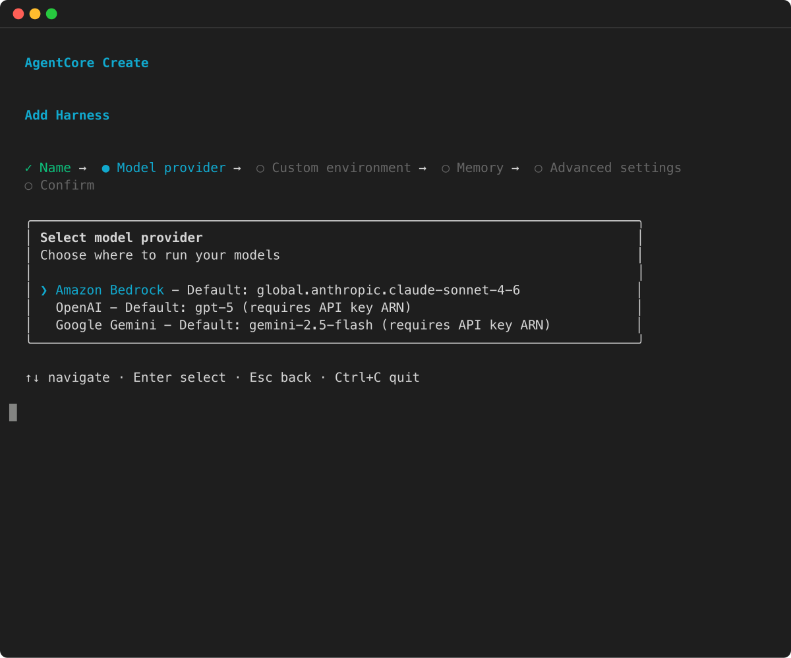This screenshot has height=658, width=791.
Task: Close the terminal window with red button
Action: [18, 14]
